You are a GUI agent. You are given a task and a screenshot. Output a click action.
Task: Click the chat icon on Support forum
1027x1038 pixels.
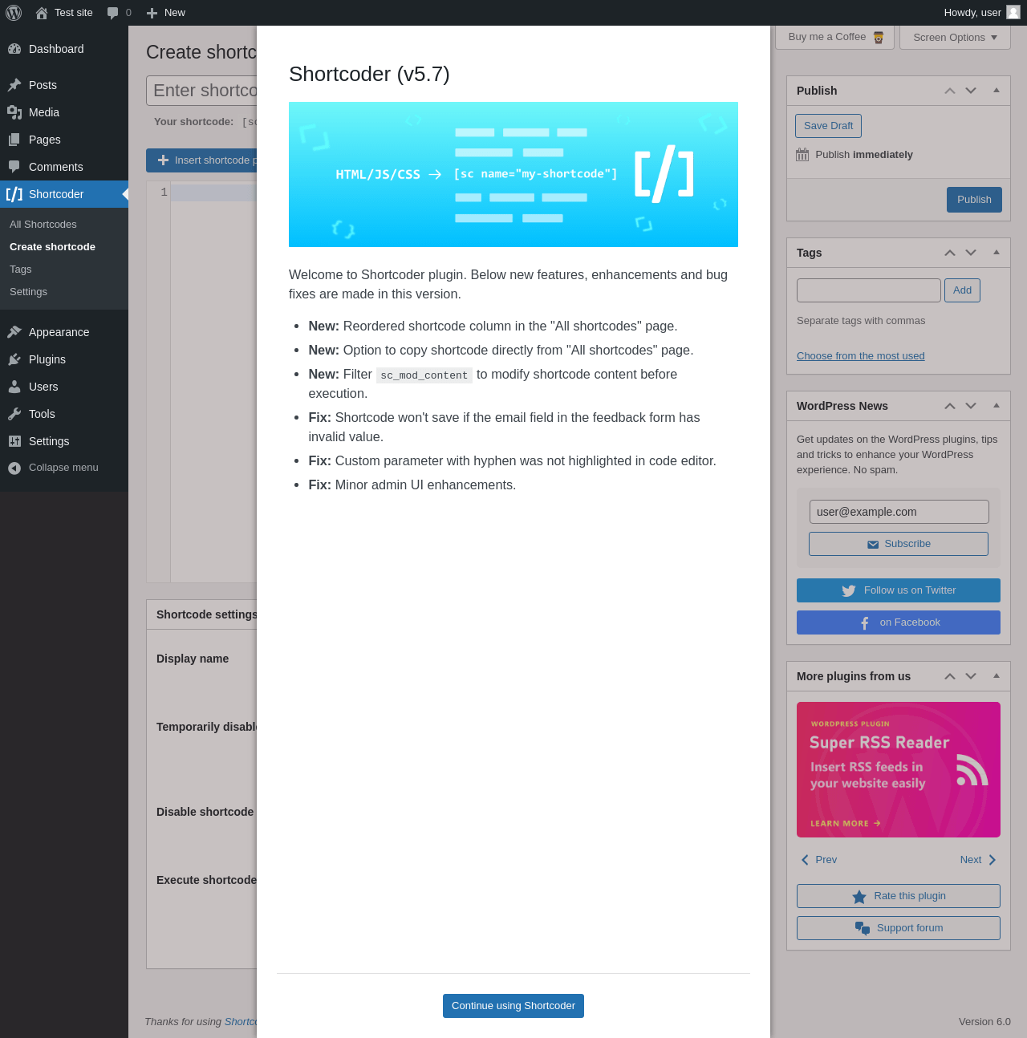pos(863,928)
